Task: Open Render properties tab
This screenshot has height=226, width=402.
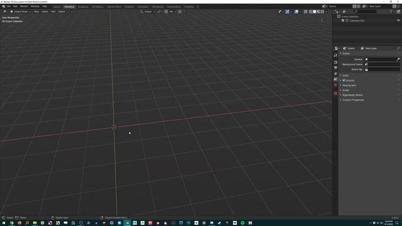Action: click(335, 62)
